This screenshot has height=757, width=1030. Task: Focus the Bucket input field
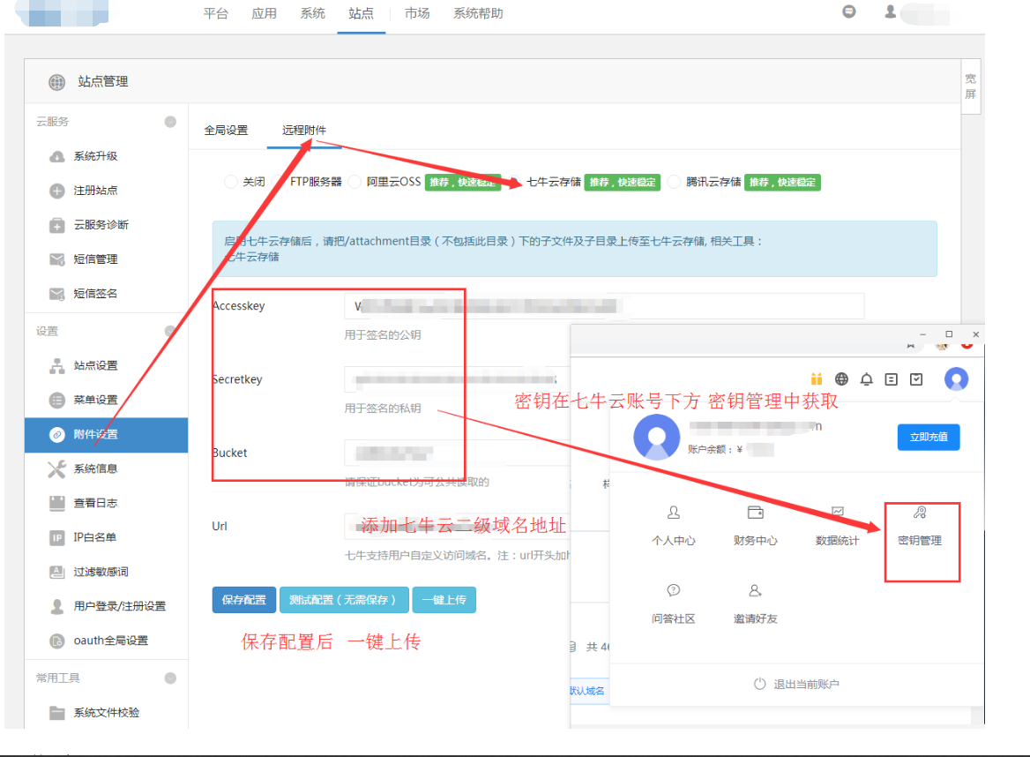tap(457, 453)
